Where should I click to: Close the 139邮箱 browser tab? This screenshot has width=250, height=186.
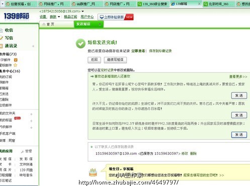tap(199, 4)
